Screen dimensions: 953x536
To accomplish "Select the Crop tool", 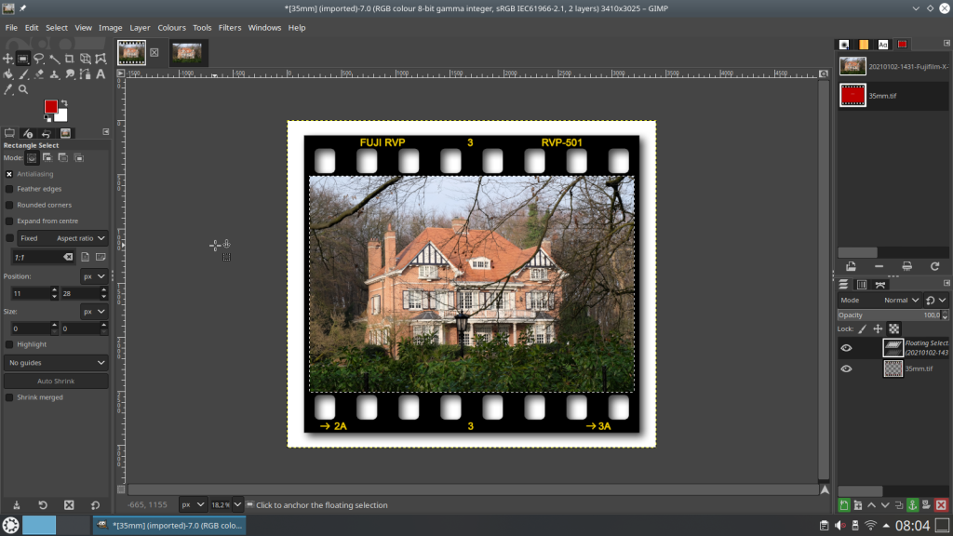I will 69,59.
